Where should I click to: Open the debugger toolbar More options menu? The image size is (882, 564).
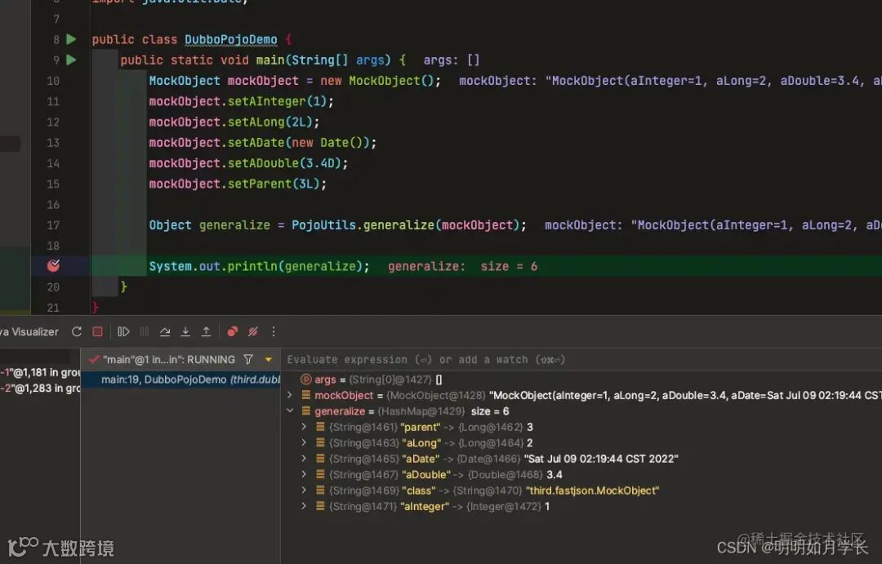click(274, 331)
